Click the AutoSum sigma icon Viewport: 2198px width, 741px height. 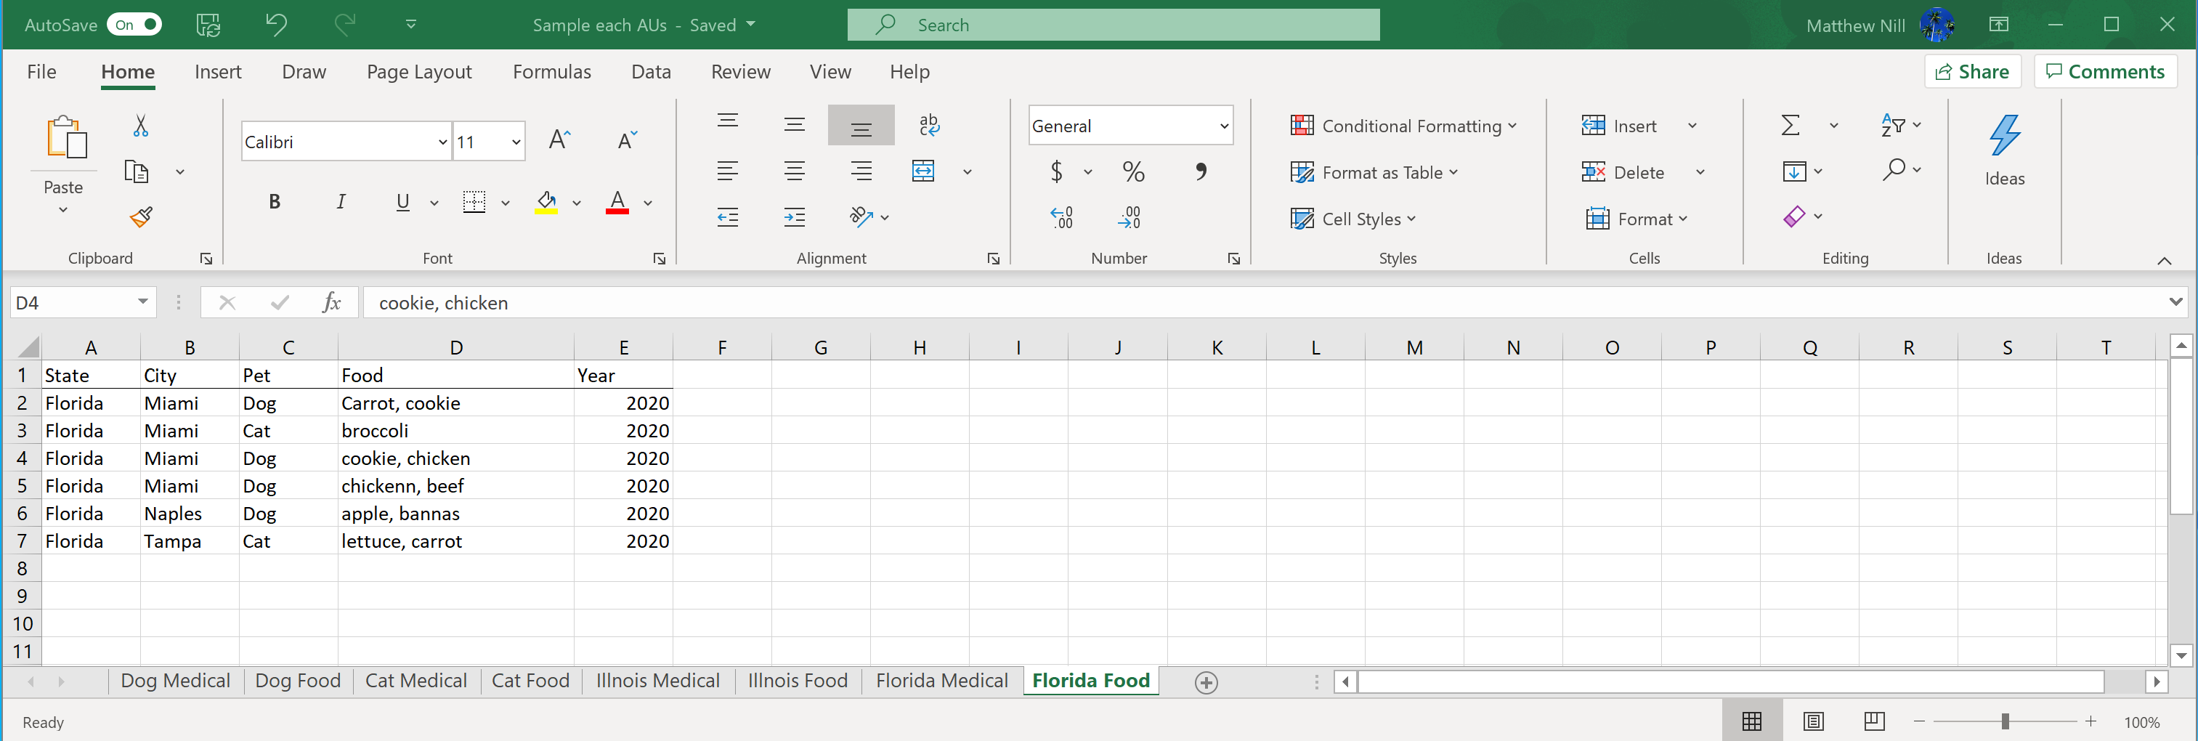click(1790, 126)
